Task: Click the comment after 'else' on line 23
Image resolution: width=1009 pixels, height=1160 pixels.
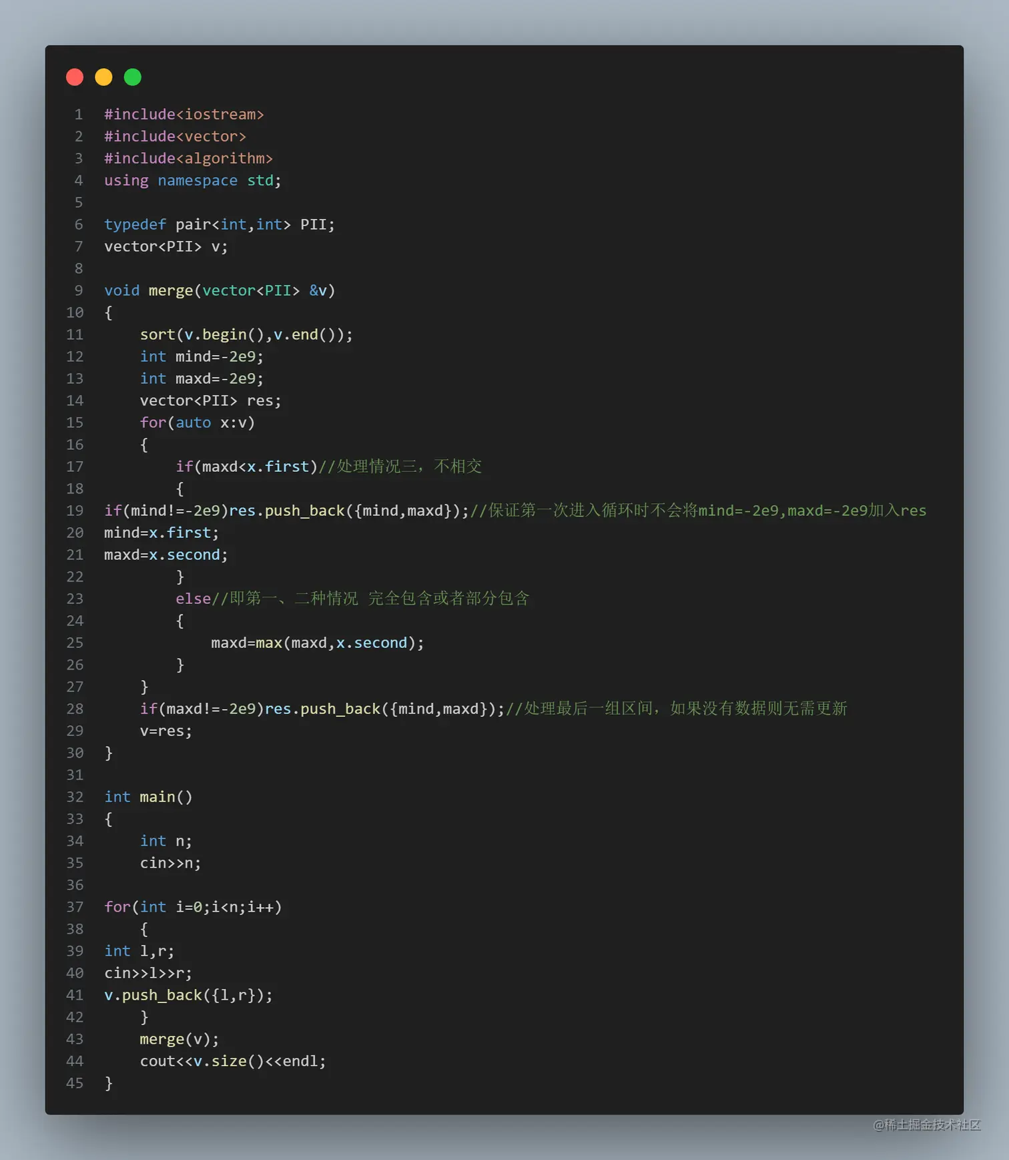Action: pos(370,599)
